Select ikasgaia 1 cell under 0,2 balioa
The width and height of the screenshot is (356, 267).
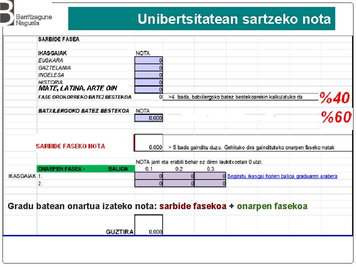click(x=178, y=176)
